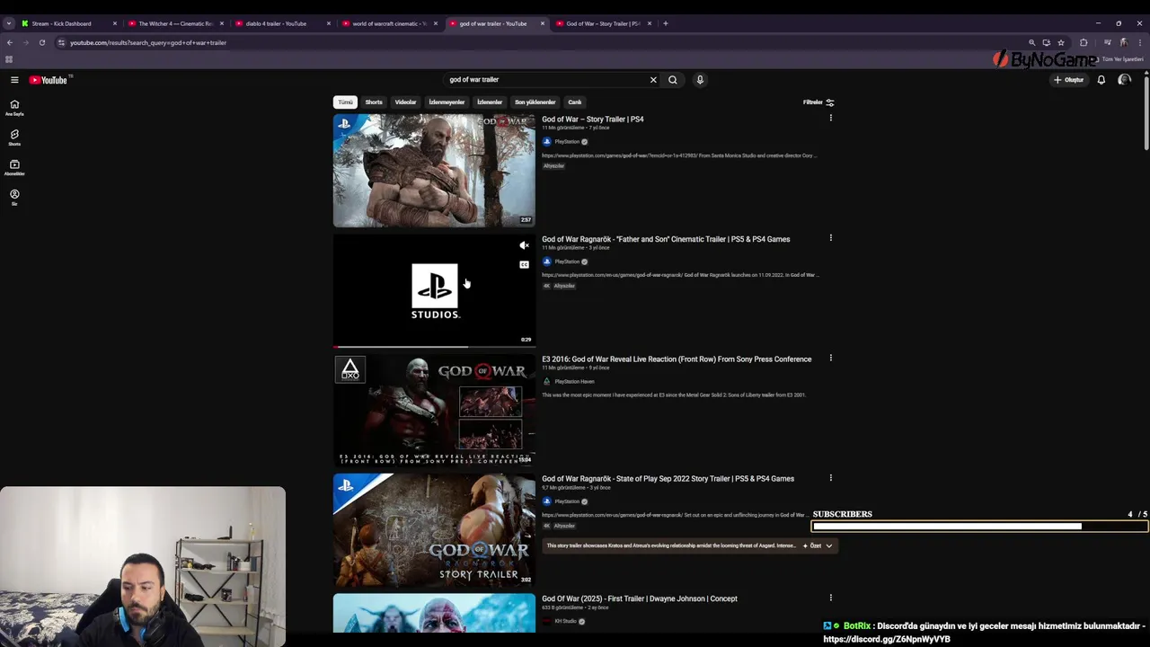1150x647 pixels.
Task: Open the tab search dropdown arrow
Action: [9, 23]
